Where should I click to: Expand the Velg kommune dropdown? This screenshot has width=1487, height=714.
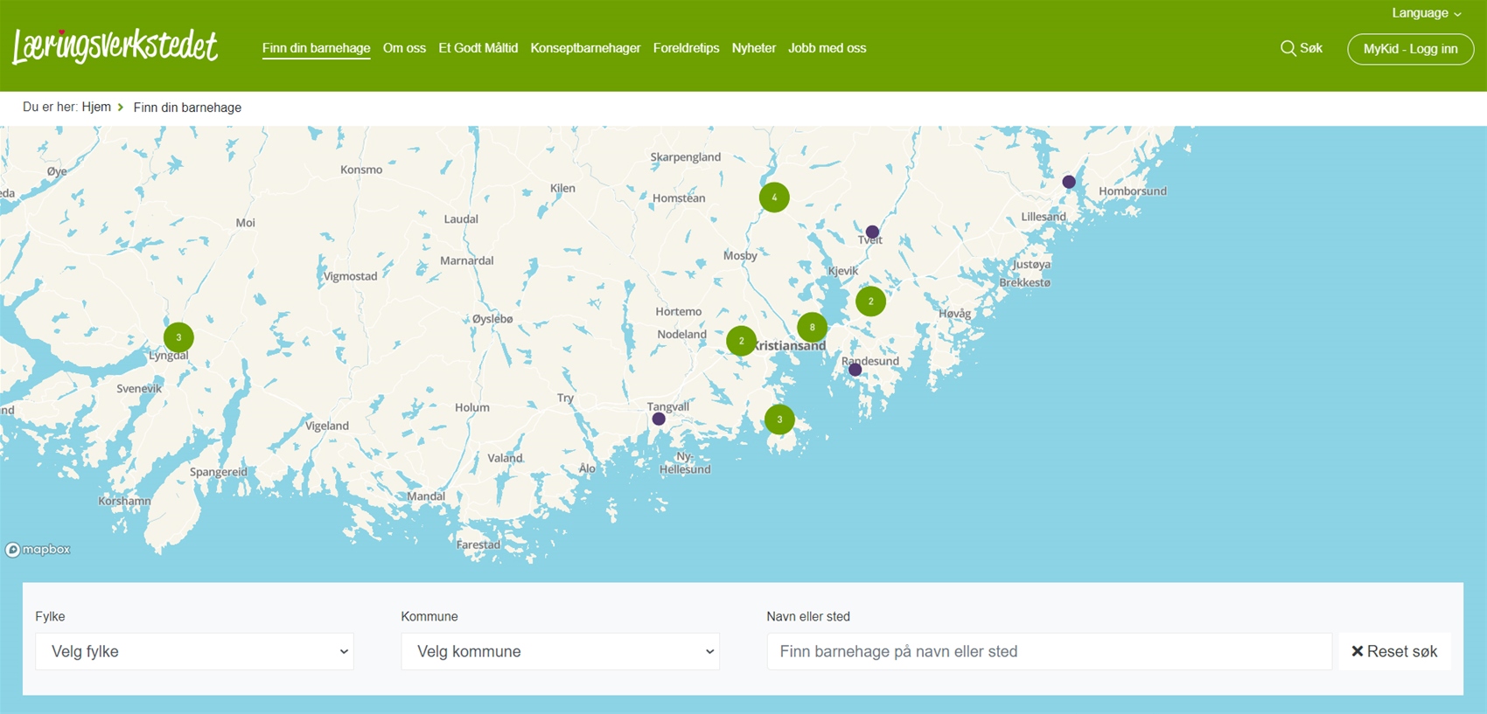[x=560, y=651]
